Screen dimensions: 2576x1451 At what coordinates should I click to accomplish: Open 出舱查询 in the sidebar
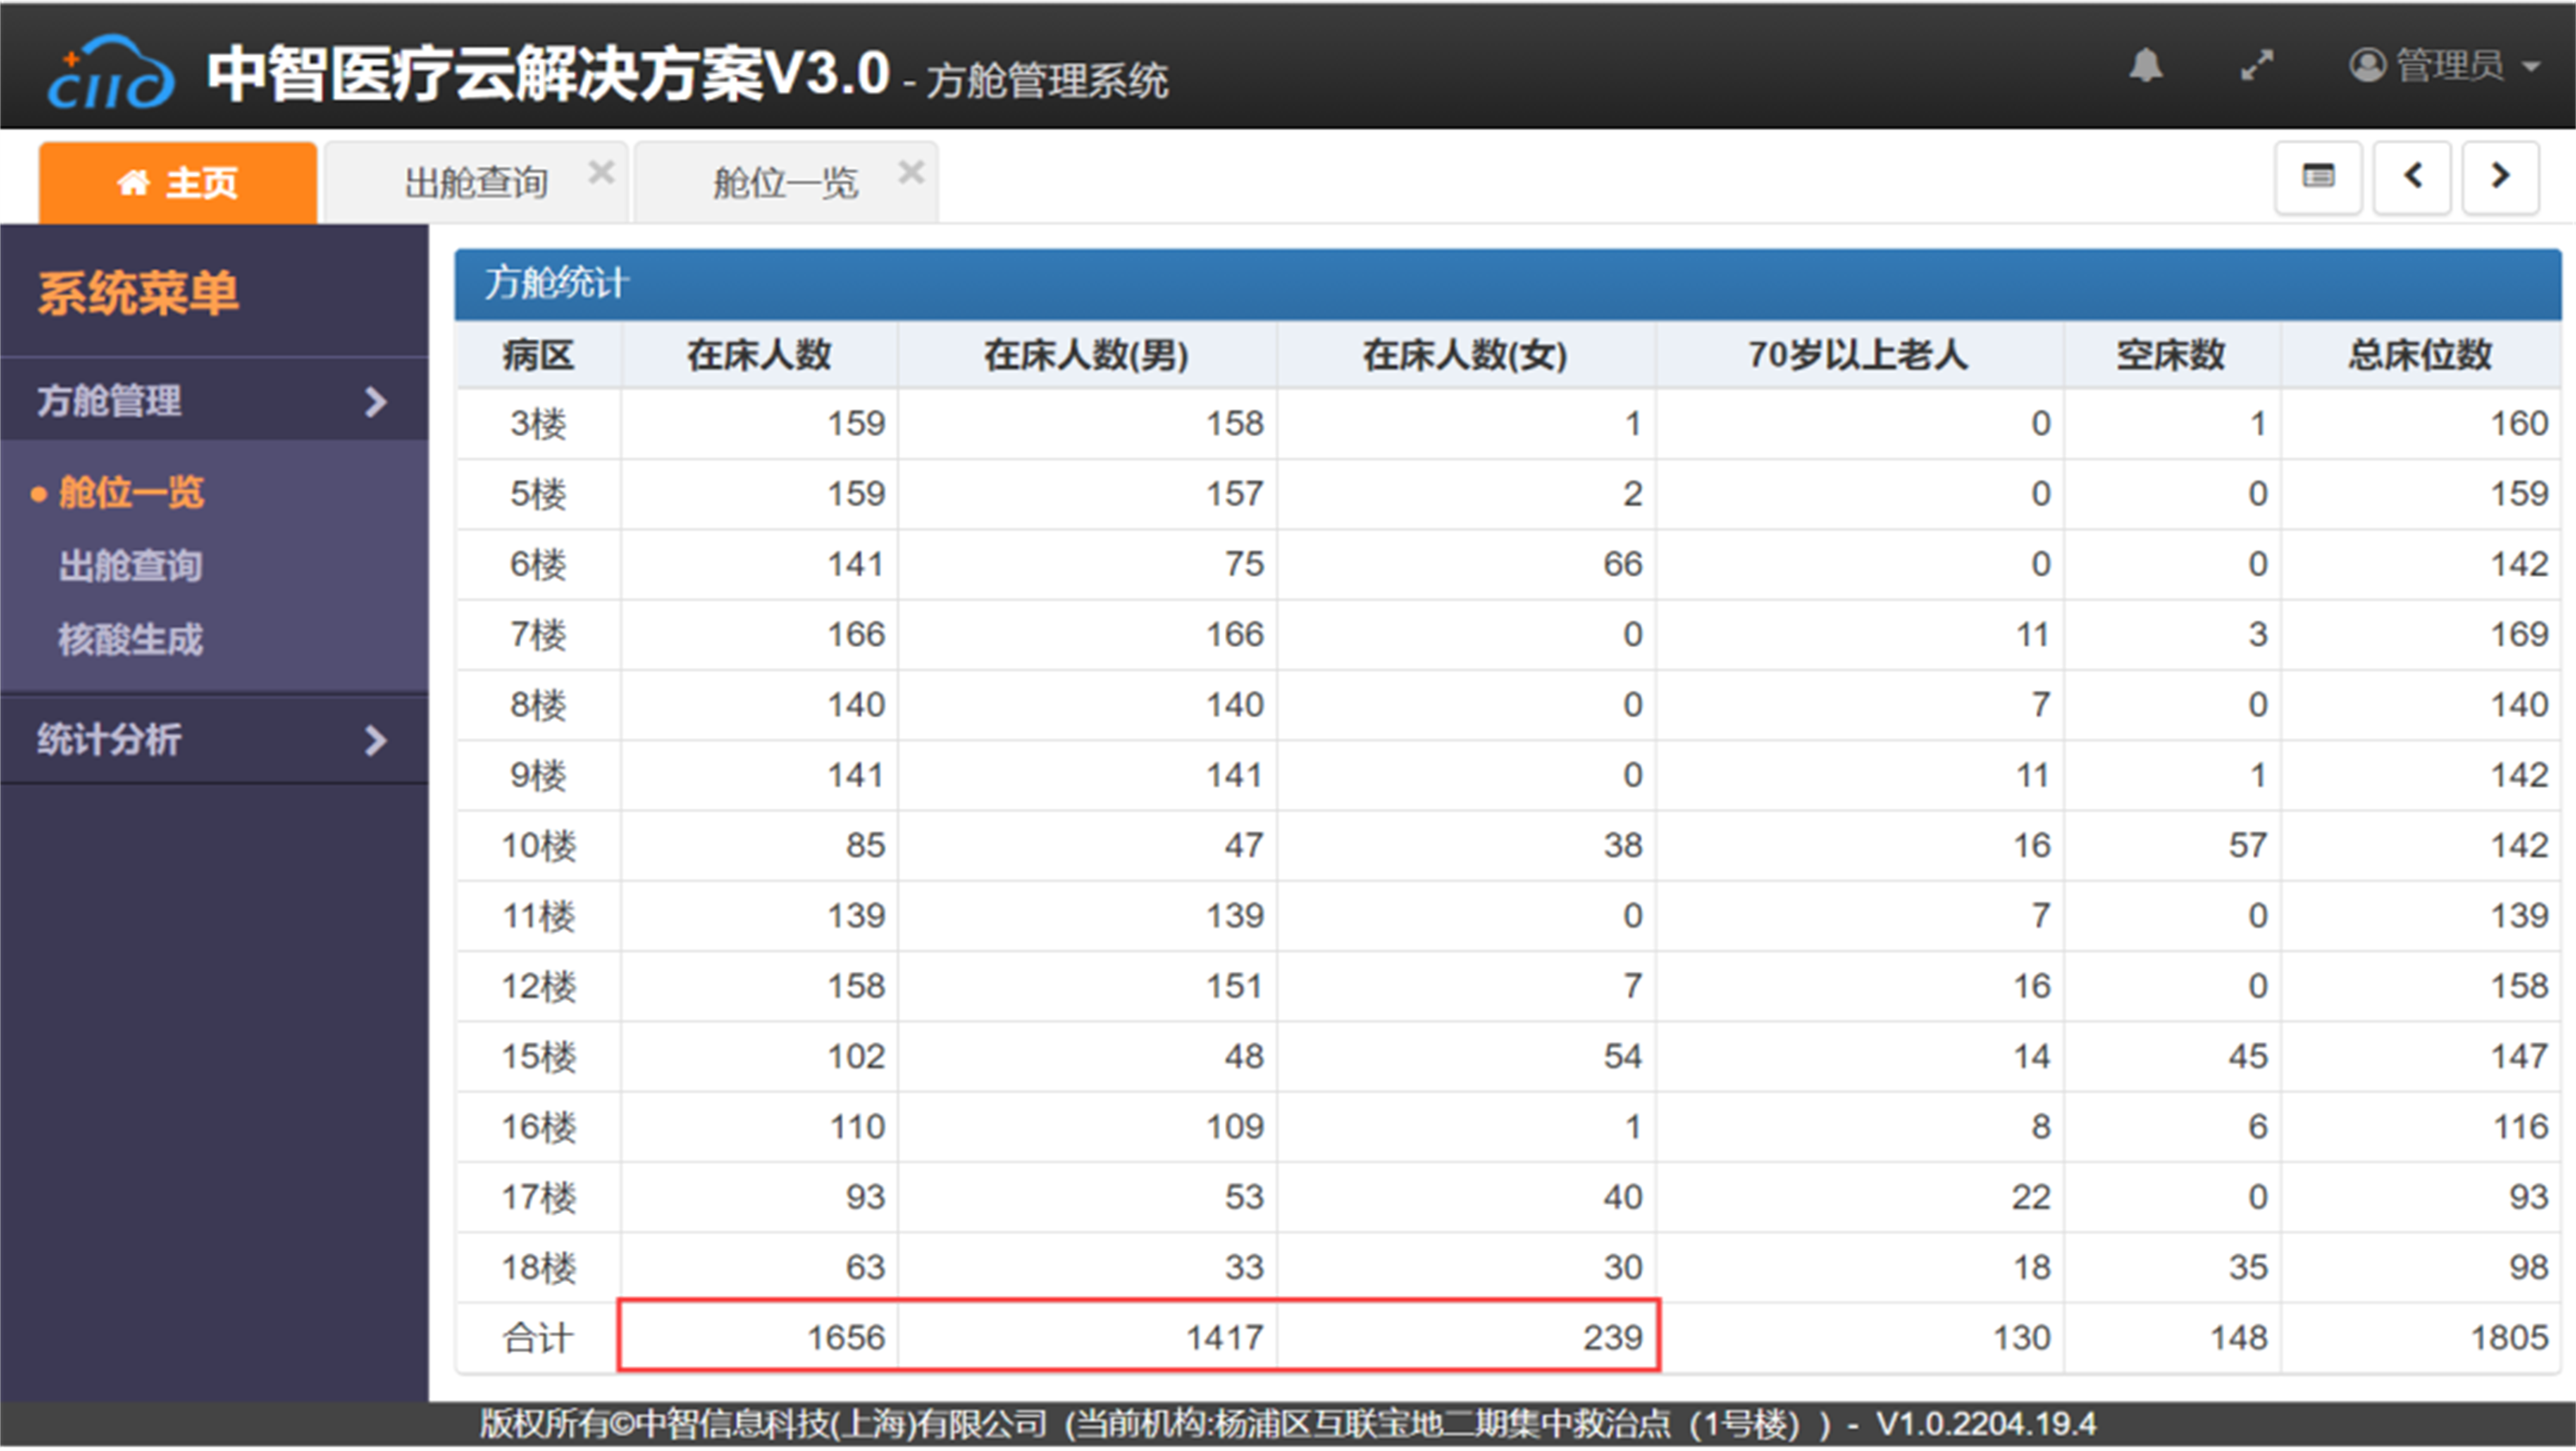pyautogui.click(x=131, y=566)
